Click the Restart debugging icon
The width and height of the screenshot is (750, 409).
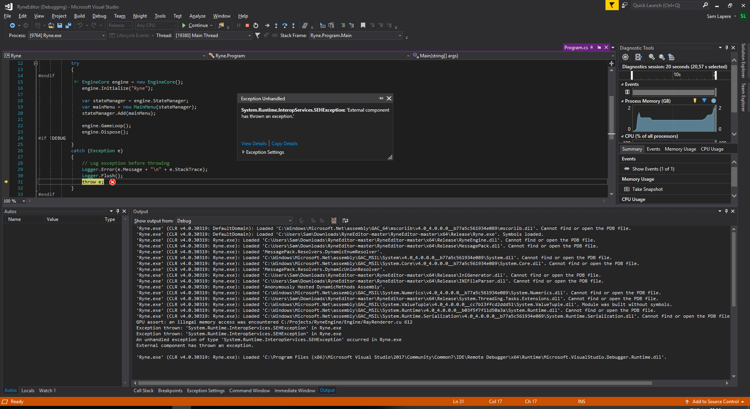click(256, 25)
